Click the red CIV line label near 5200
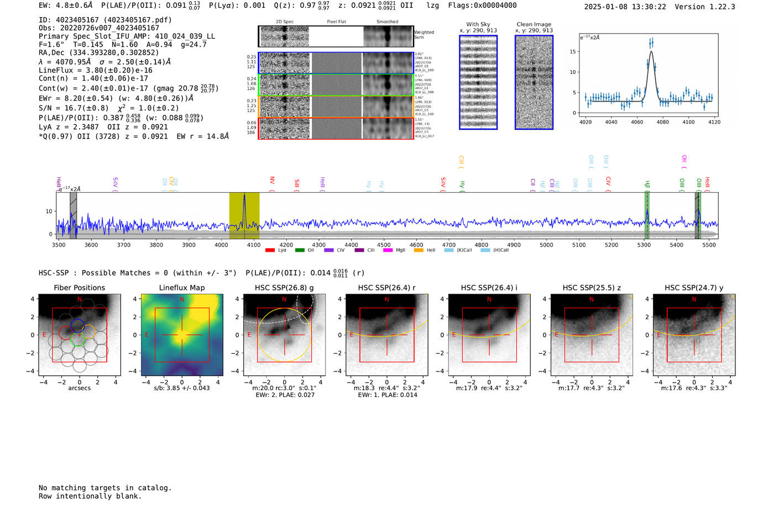The width and height of the screenshot is (774, 526). point(608,184)
